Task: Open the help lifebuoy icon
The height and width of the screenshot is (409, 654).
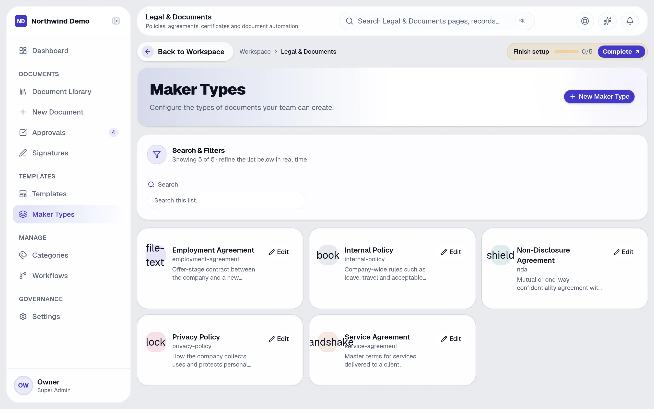Action: [585, 21]
